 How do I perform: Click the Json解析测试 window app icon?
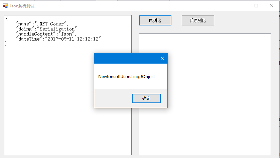coord(5,6)
